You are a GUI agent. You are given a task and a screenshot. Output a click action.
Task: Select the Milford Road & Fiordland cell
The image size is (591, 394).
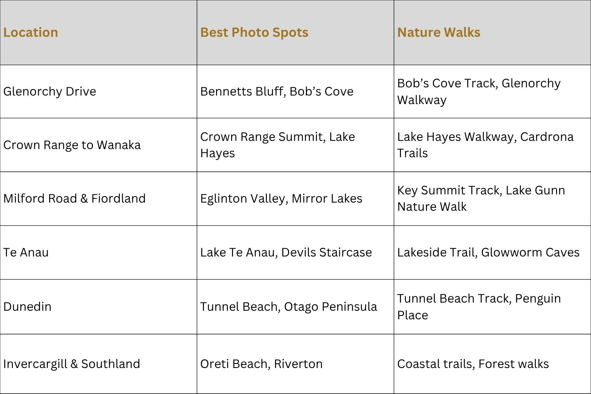coord(98,198)
